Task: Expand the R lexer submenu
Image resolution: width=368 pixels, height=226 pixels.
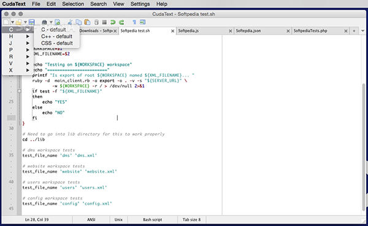Action: point(18,57)
